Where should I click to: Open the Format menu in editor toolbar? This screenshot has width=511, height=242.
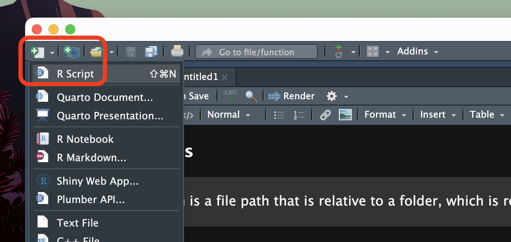[385, 115]
